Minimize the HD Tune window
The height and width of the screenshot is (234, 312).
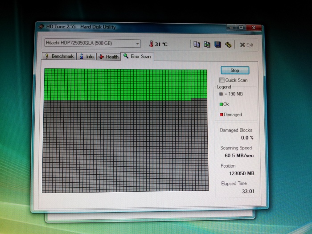[231, 28]
